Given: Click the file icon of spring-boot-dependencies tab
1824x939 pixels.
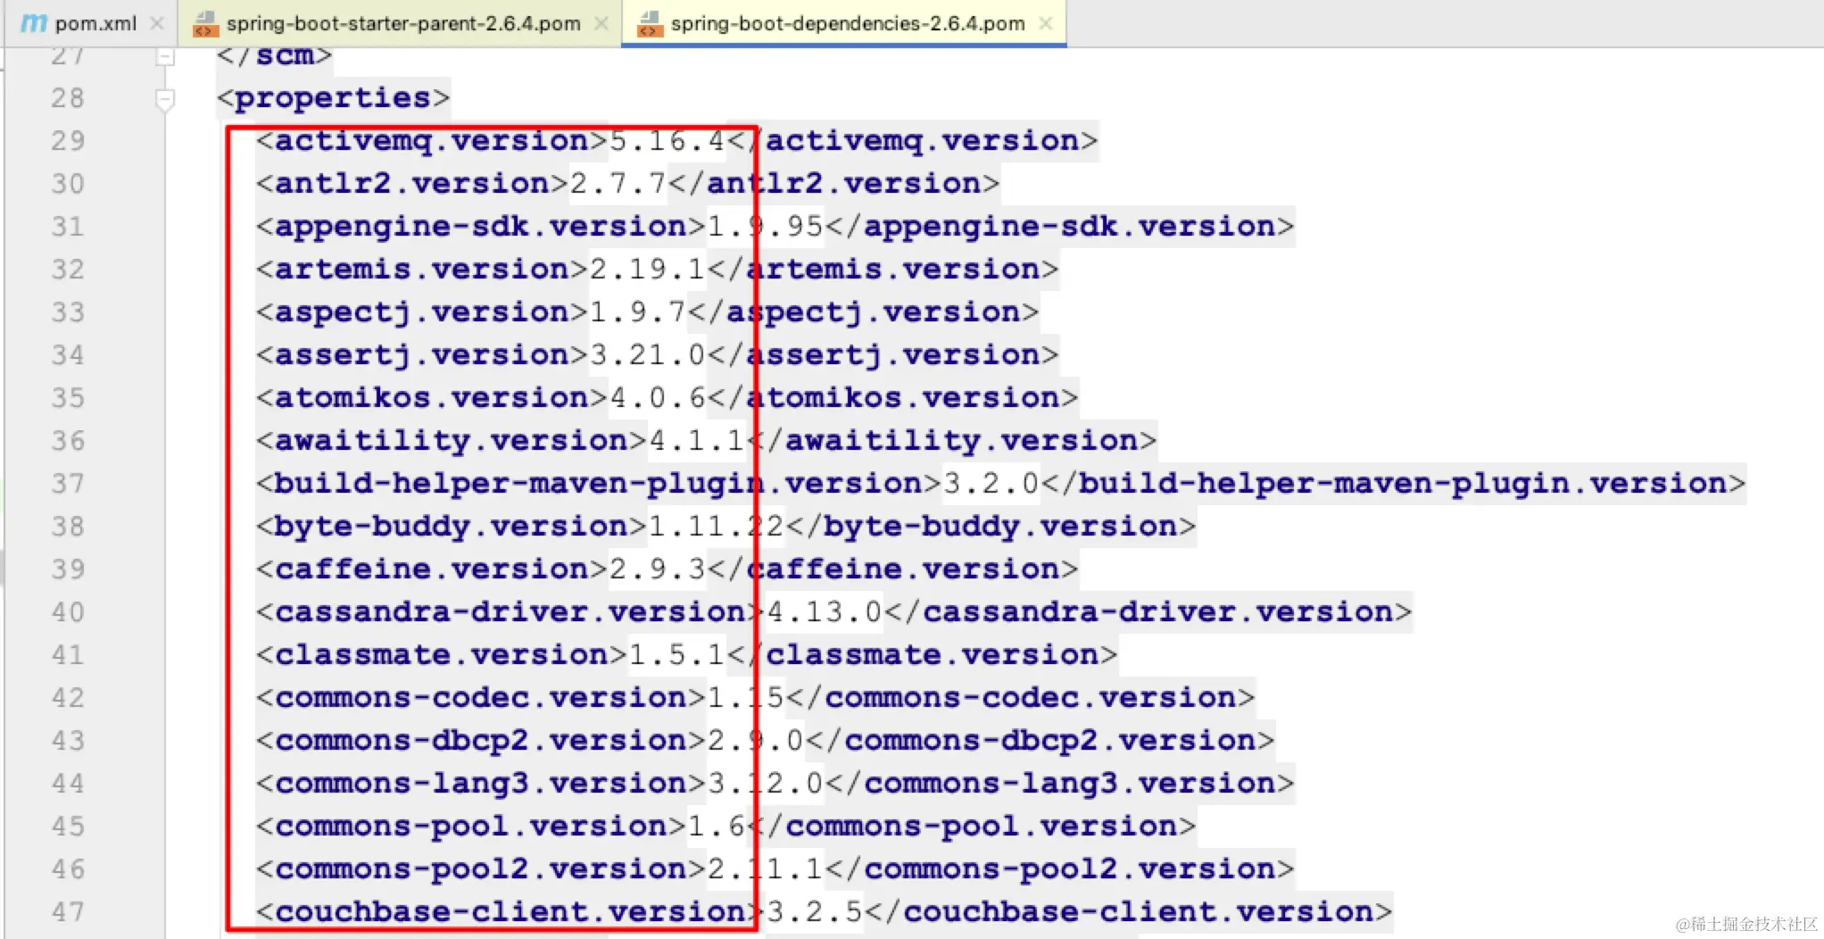Looking at the screenshot, I should [650, 23].
